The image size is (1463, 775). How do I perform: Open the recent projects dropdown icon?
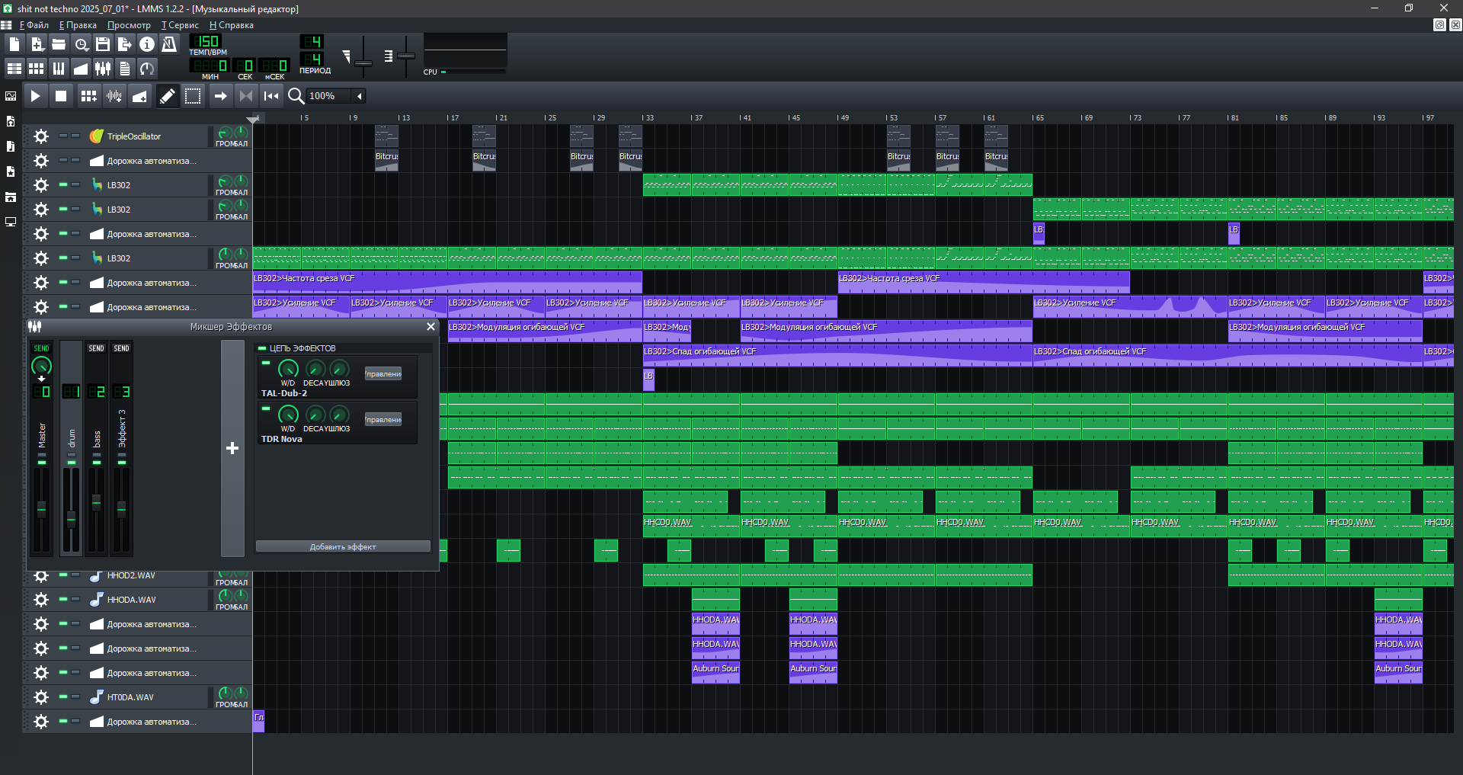[81, 44]
